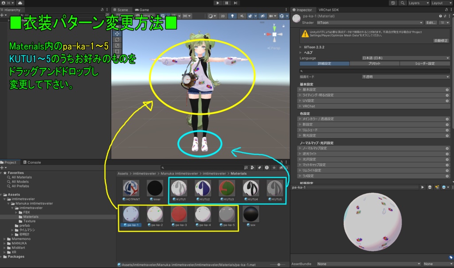This screenshot has width=454, height=268.
Task: Select the 詳細設定 settings tab
Action: (x=324, y=63)
